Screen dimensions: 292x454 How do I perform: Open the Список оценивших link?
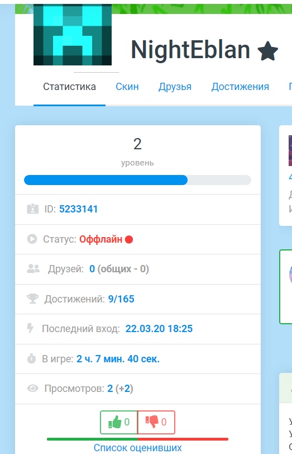[137, 448]
